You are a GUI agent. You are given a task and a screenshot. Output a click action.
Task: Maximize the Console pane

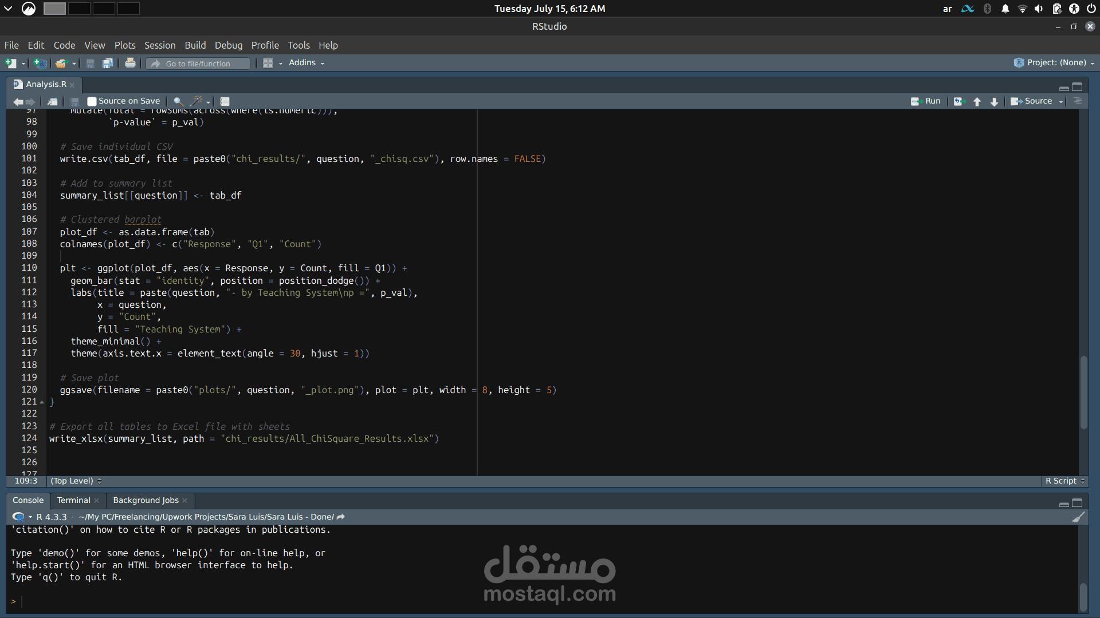1077,503
